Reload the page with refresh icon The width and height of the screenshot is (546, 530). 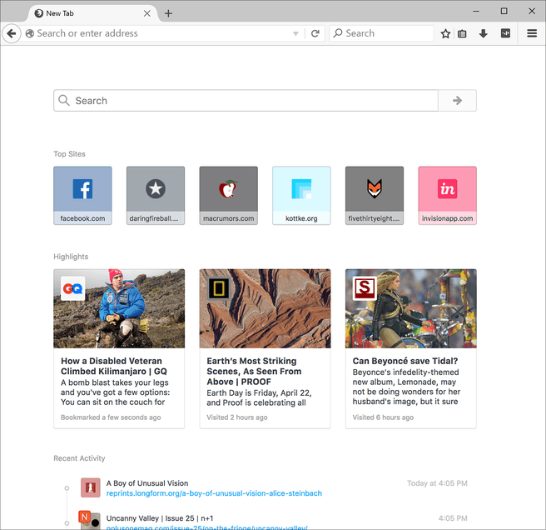point(315,33)
